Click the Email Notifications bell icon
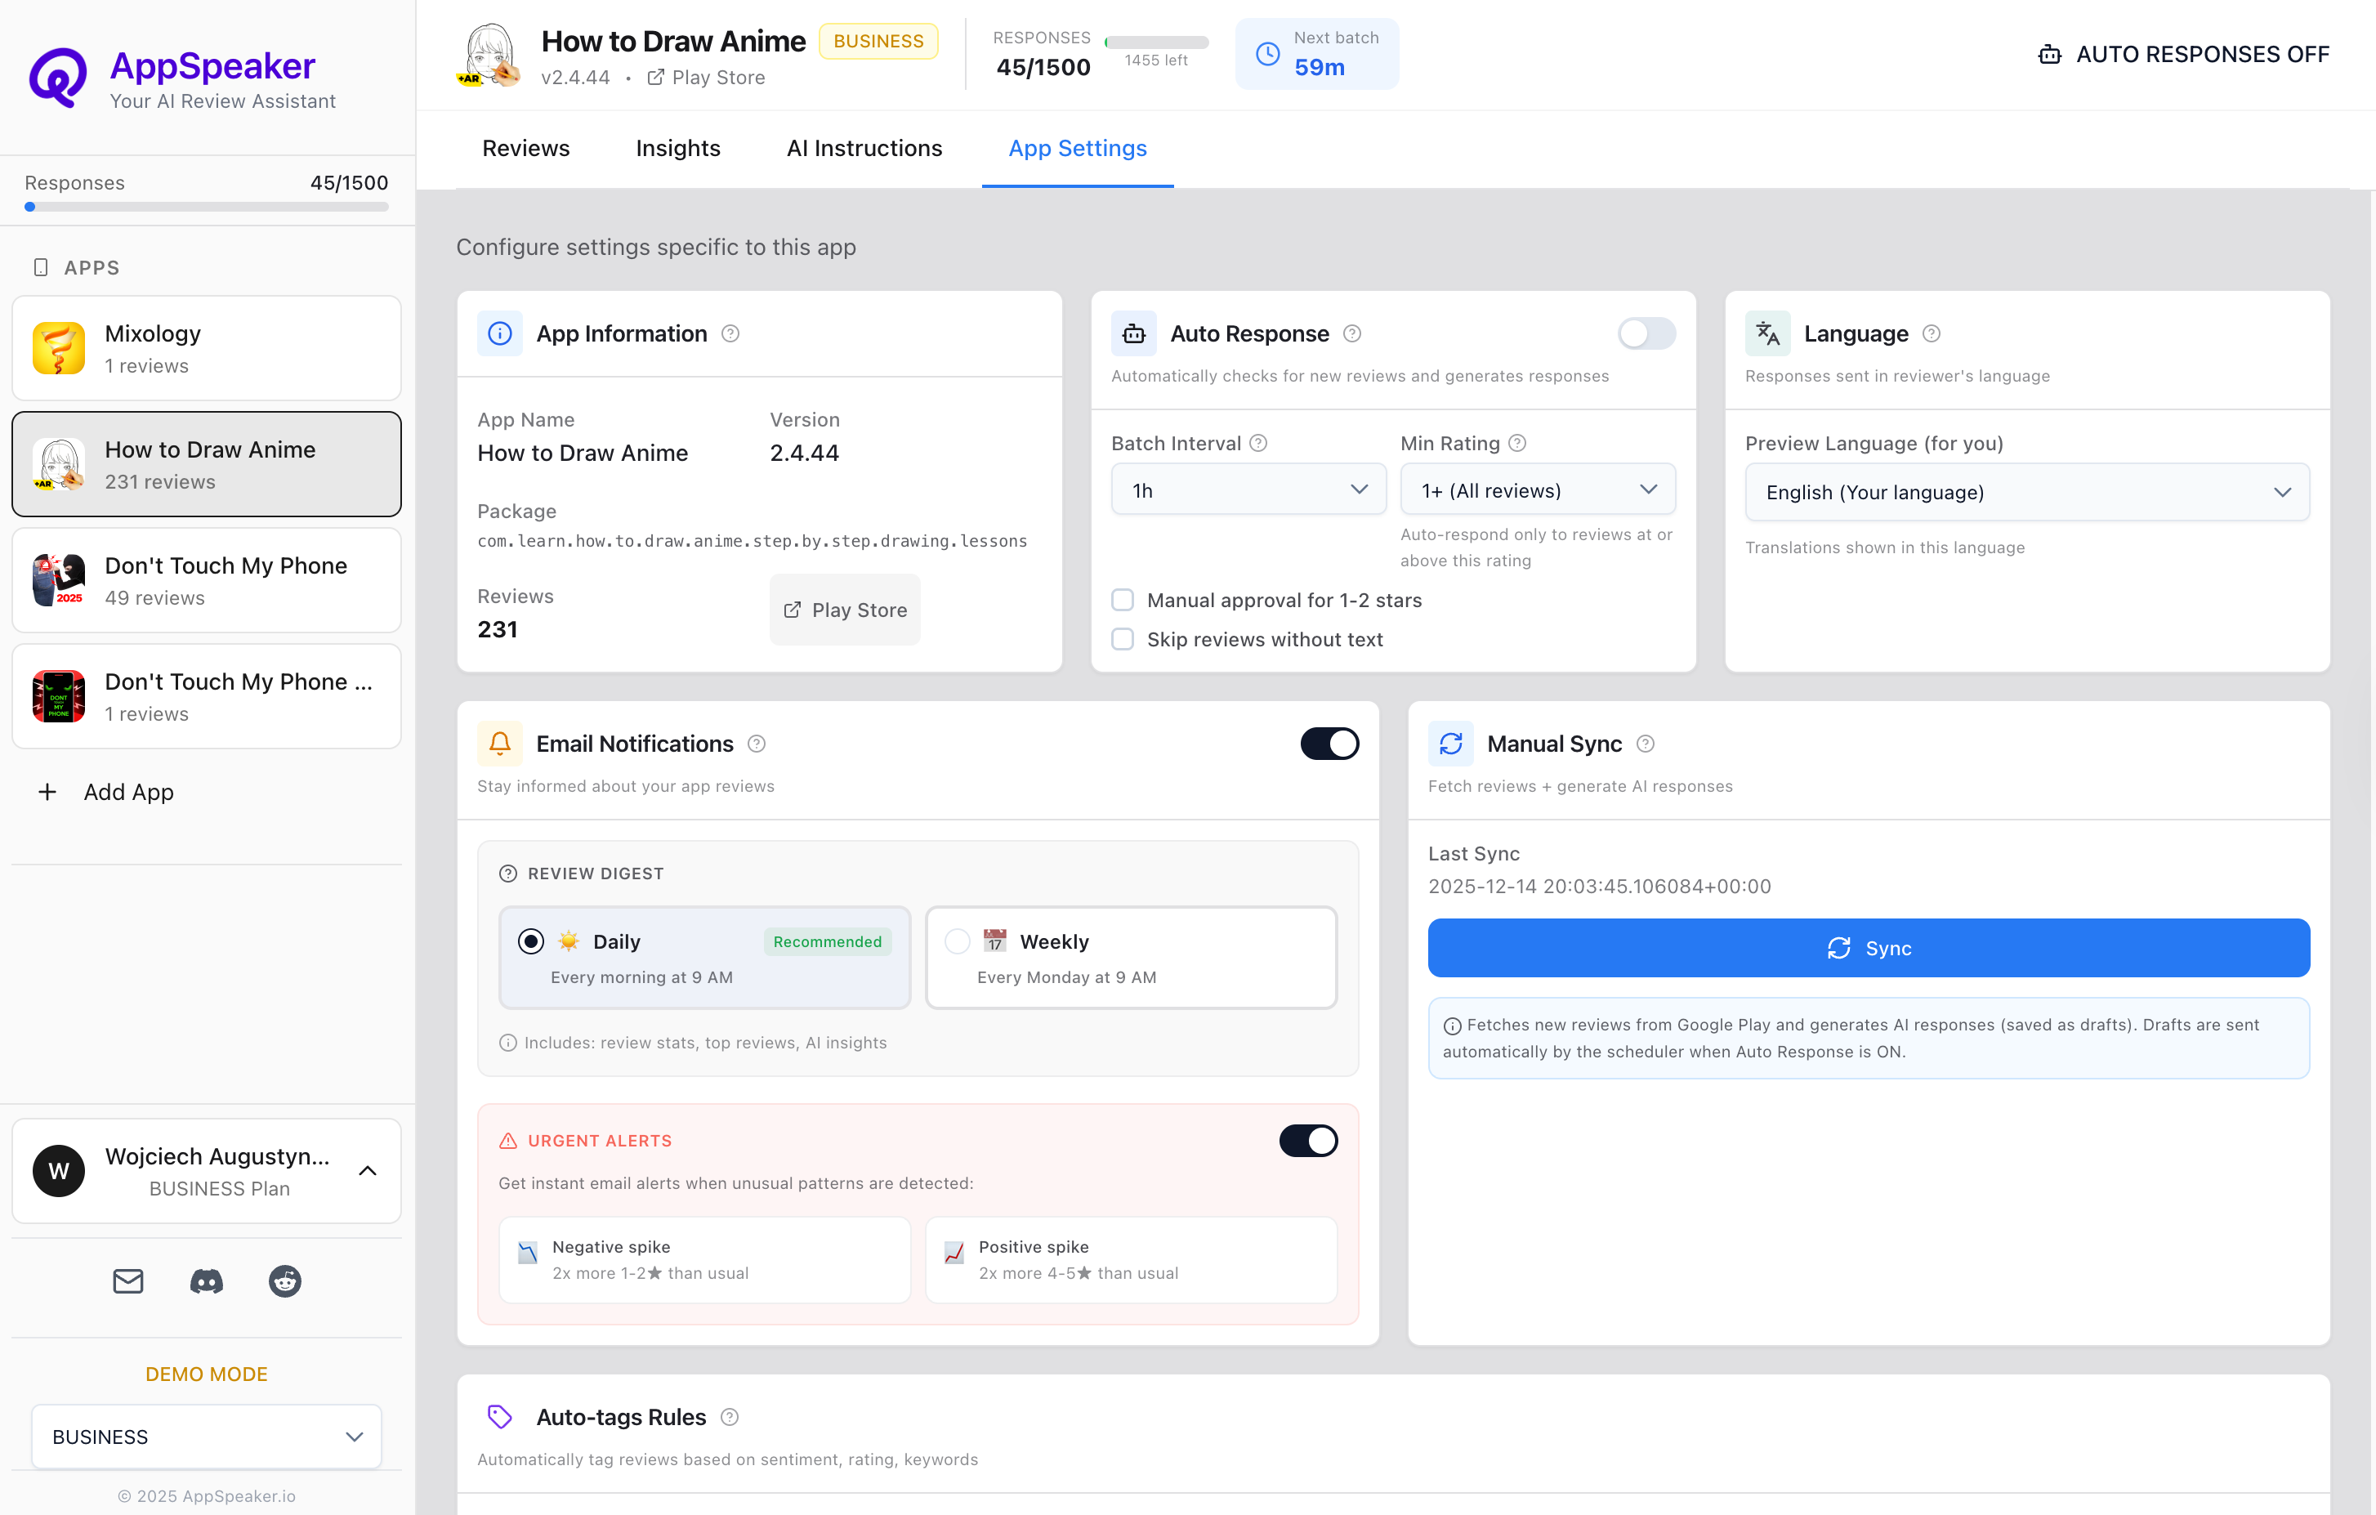This screenshot has width=2376, height=1515. [500, 743]
